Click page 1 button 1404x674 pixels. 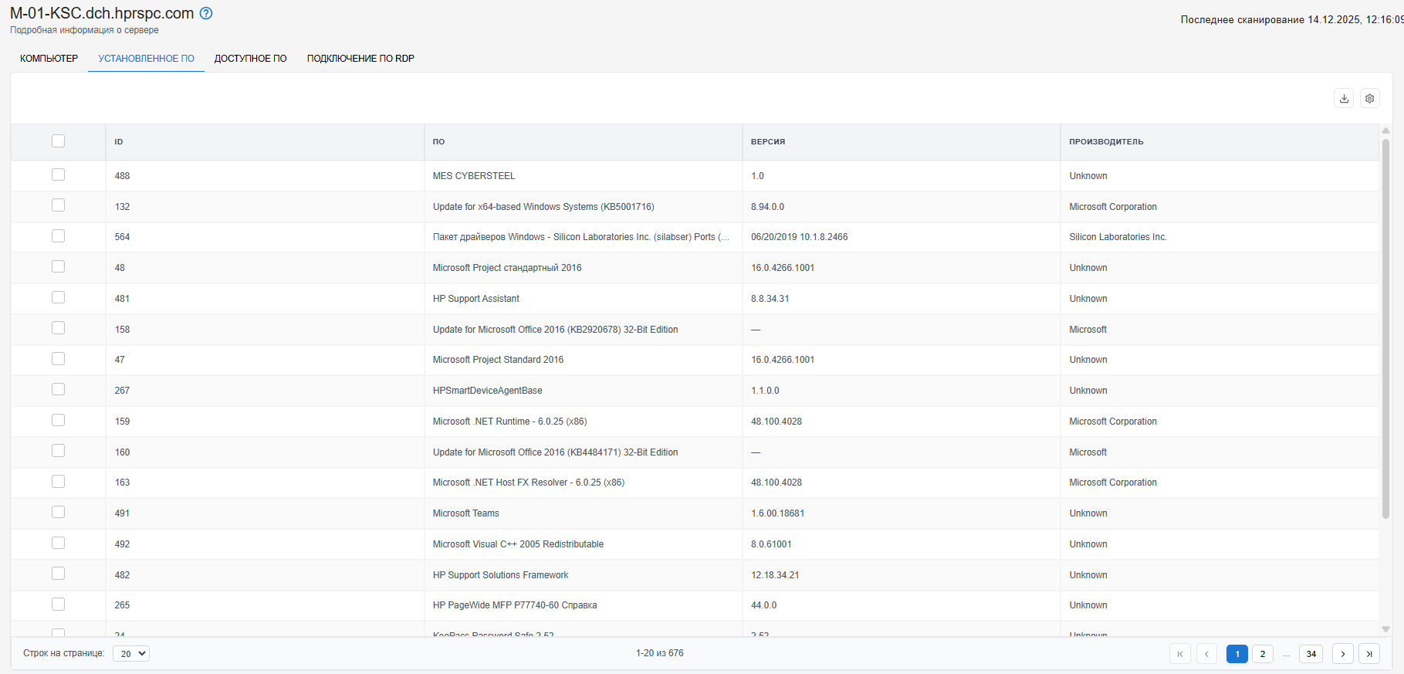[x=1237, y=654]
